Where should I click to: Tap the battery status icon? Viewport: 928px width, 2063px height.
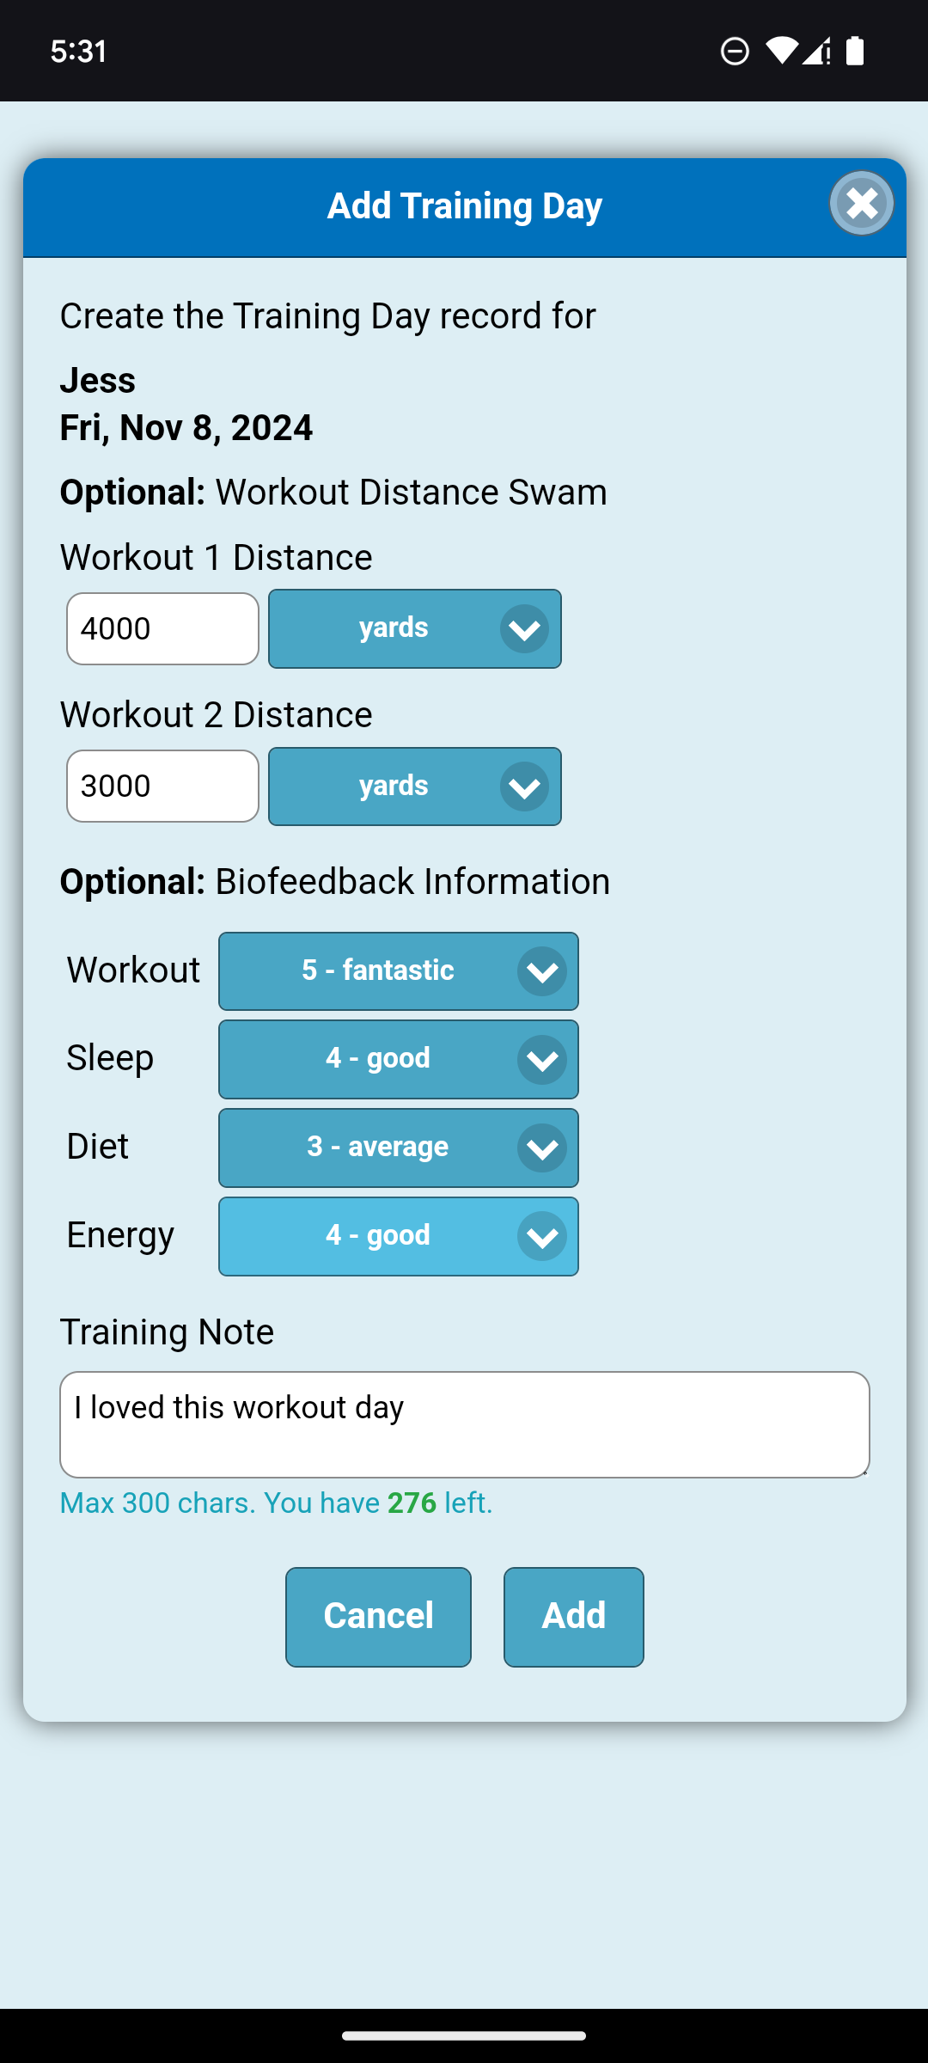[x=855, y=51]
